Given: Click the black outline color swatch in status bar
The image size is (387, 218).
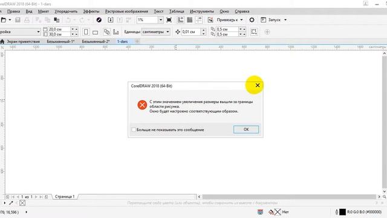Looking at the screenshot, I should click(x=343, y=212).
